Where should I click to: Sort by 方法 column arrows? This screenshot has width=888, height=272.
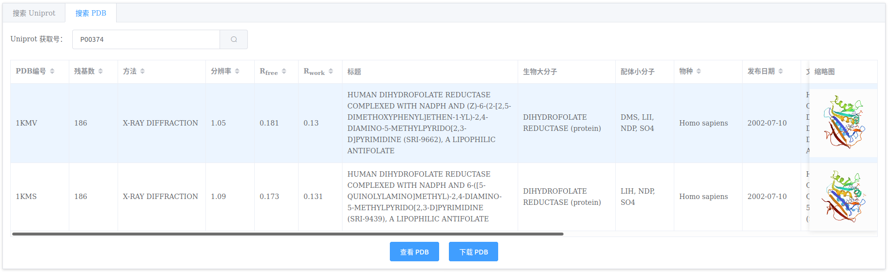142,72
